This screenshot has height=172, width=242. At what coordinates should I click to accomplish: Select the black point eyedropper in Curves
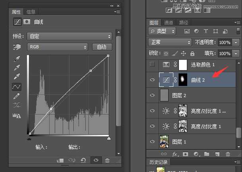pos(16,58)
